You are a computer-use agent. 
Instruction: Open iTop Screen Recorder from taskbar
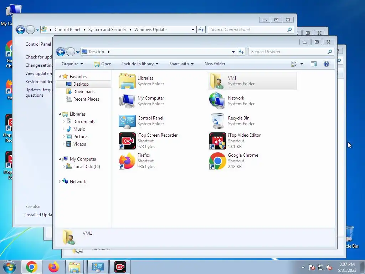(120, 267)
